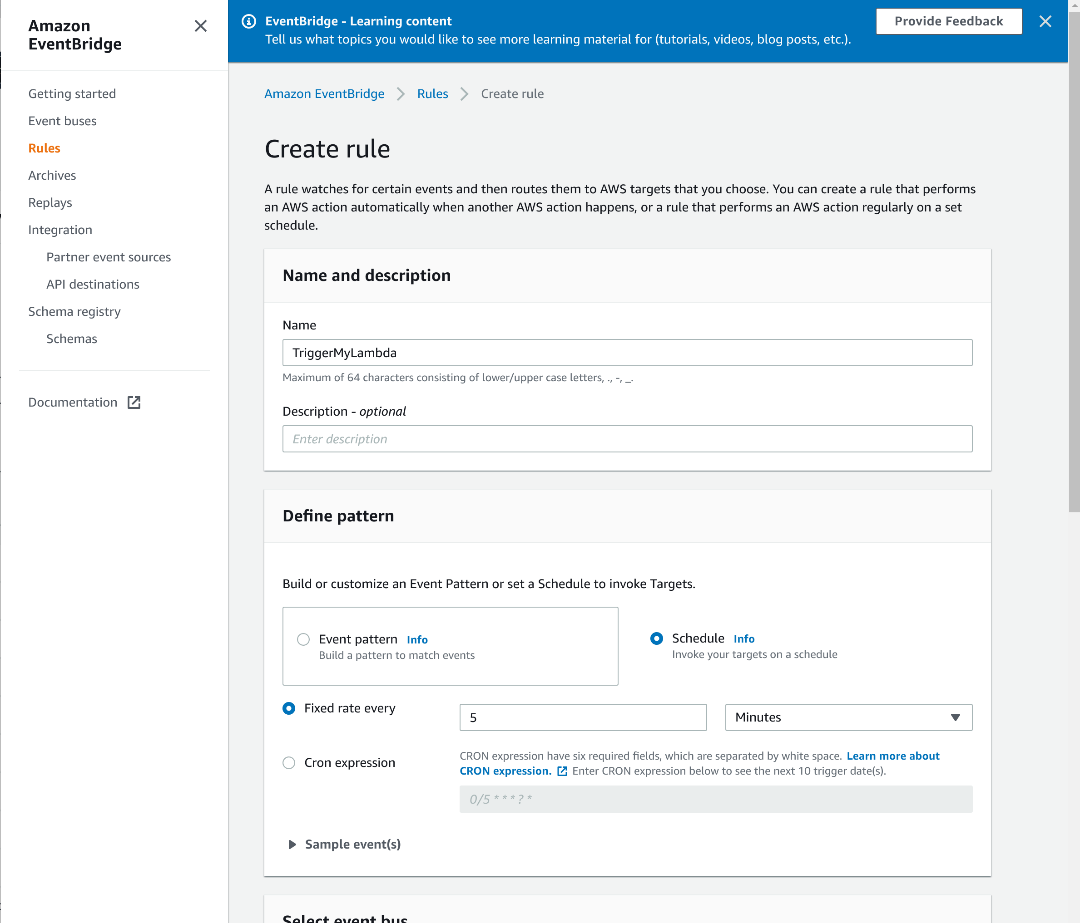1080x923 pixels.
Task: Click the Description optional input field
Action: (x=627, y=438)
